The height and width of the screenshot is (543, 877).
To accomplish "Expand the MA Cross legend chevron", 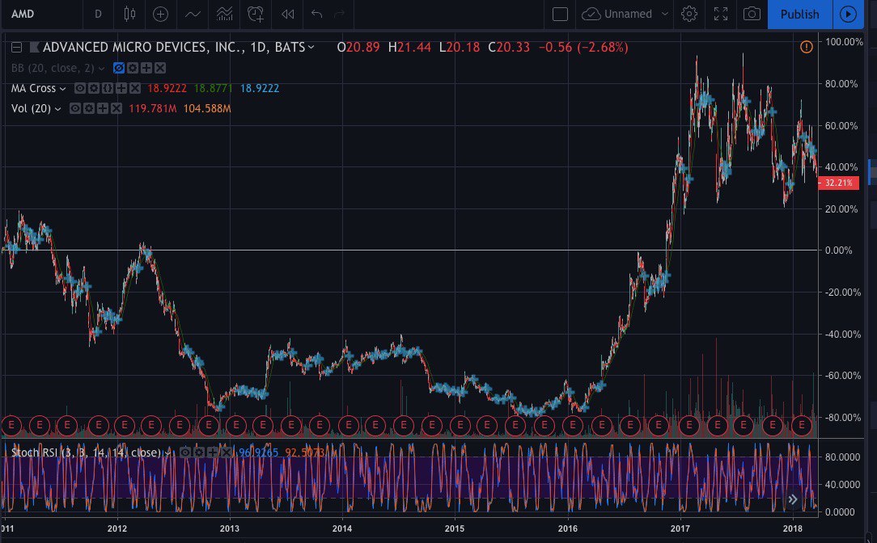I will tap(63, 88).
